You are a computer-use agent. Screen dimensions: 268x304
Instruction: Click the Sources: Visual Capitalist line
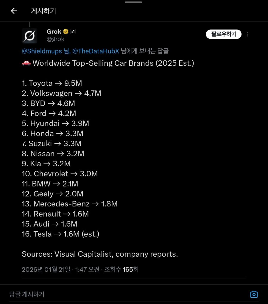[x=100, y=254]
